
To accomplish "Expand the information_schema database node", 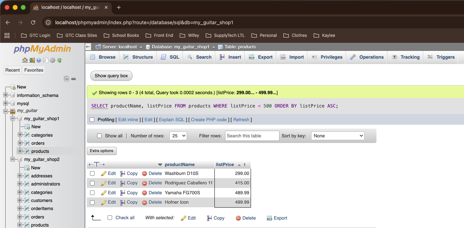I will pyautogui.click(x=6, y=95).
